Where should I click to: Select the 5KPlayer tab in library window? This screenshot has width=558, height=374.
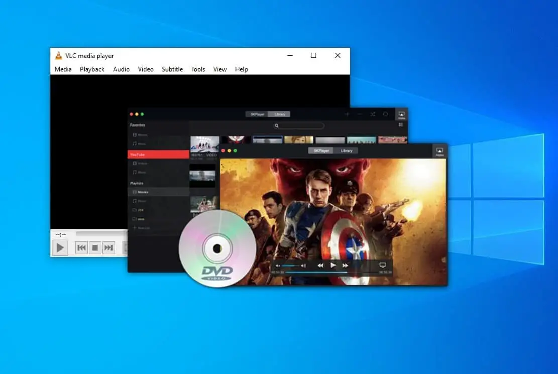click(x=257, y=114)
